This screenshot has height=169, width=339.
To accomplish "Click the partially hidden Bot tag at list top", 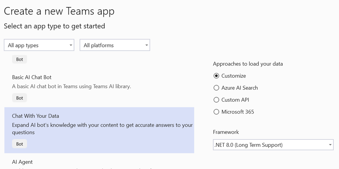I will pyautogui.click(x=20, y=59).
